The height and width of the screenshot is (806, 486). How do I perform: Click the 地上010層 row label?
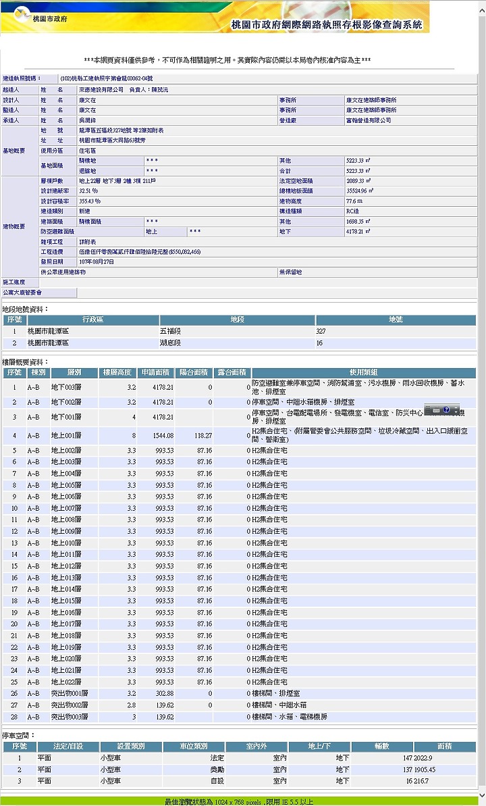click(x=65, y=543)
